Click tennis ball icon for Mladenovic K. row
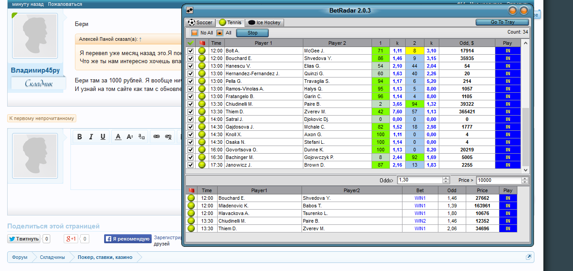 [192, 206]
